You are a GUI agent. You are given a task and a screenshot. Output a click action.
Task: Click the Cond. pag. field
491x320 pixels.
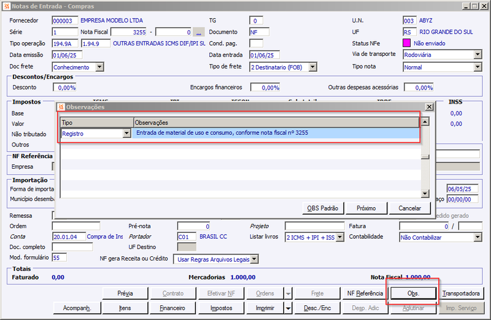click(x=256, y=44)
